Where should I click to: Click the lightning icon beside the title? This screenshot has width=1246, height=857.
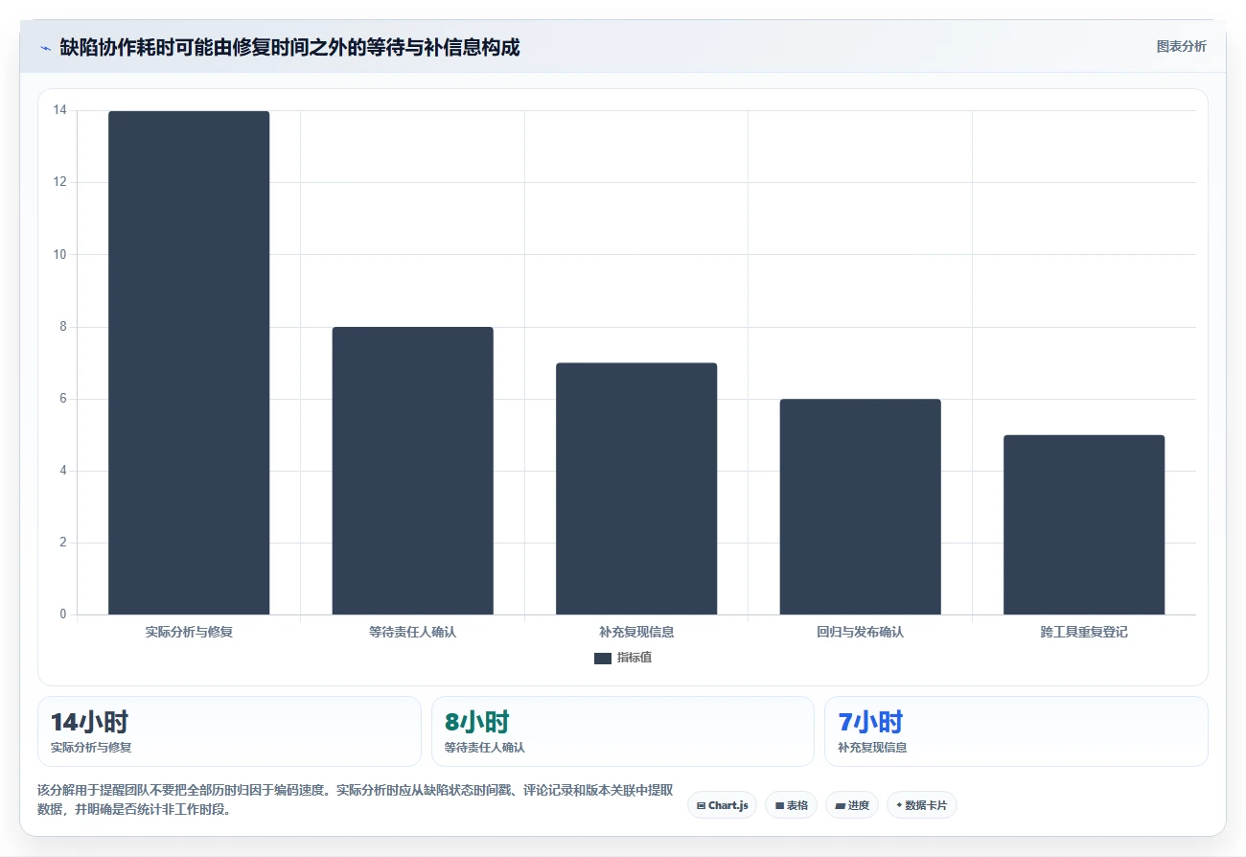click(45, 48)
